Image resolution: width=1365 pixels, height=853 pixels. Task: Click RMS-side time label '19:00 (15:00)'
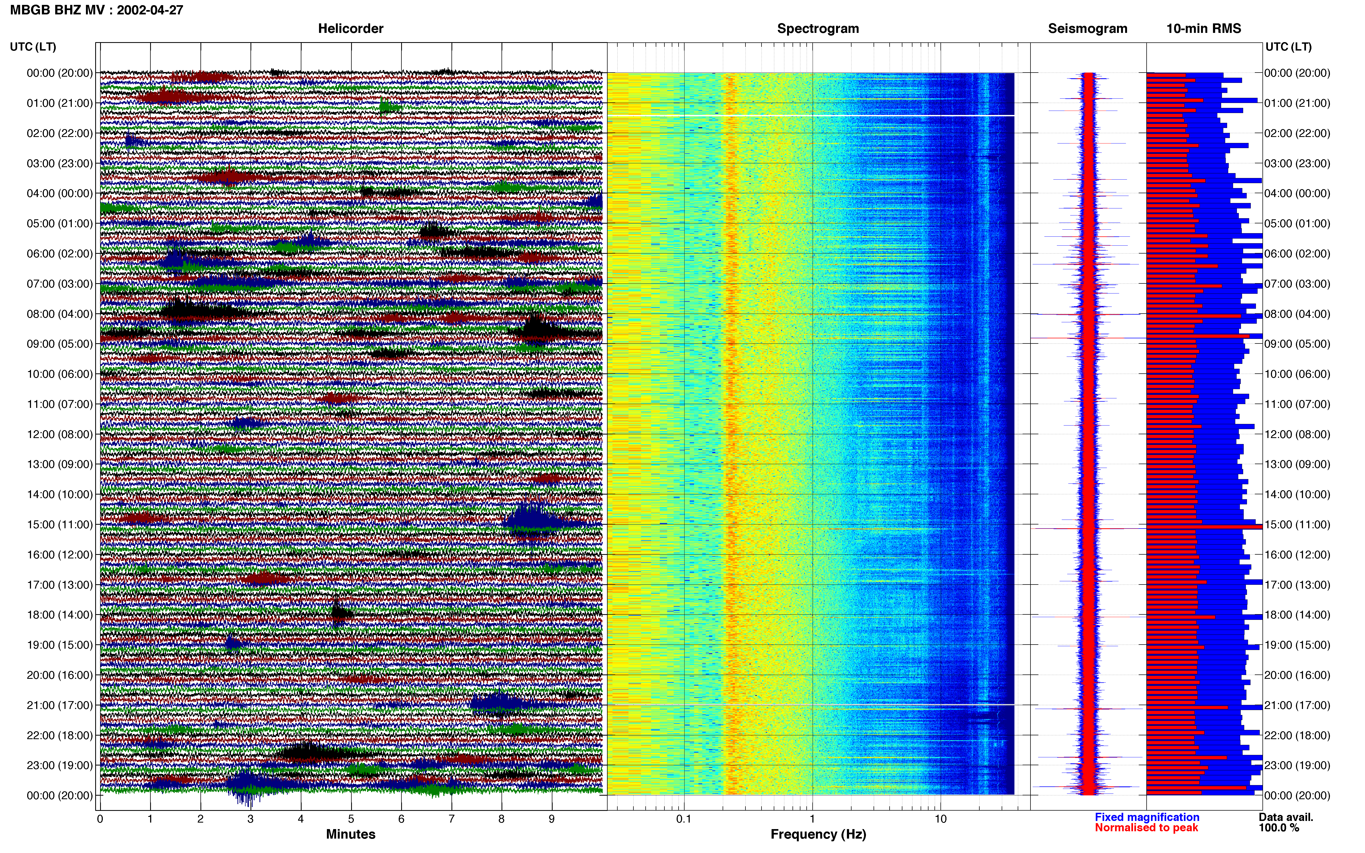tap(1297, 645)
